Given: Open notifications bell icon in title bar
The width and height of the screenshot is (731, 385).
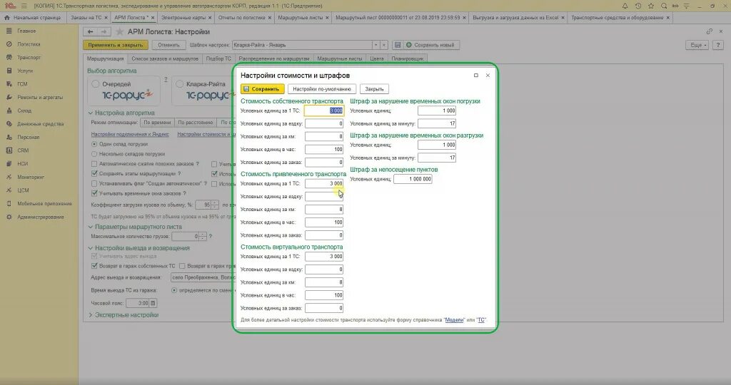Looking at the screenshot, I should click(x=625, y=6).
